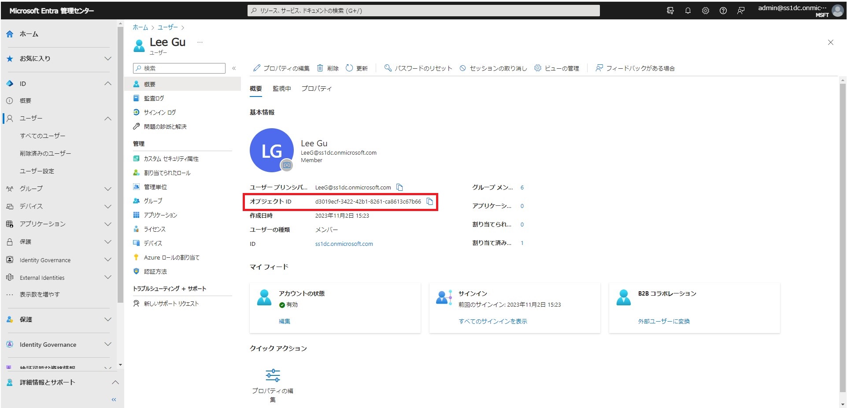Image resolution: width=847 pixels, height=408 pixels.
Task: Select ユーザー設定 in navigation
Action: (37, 171)
